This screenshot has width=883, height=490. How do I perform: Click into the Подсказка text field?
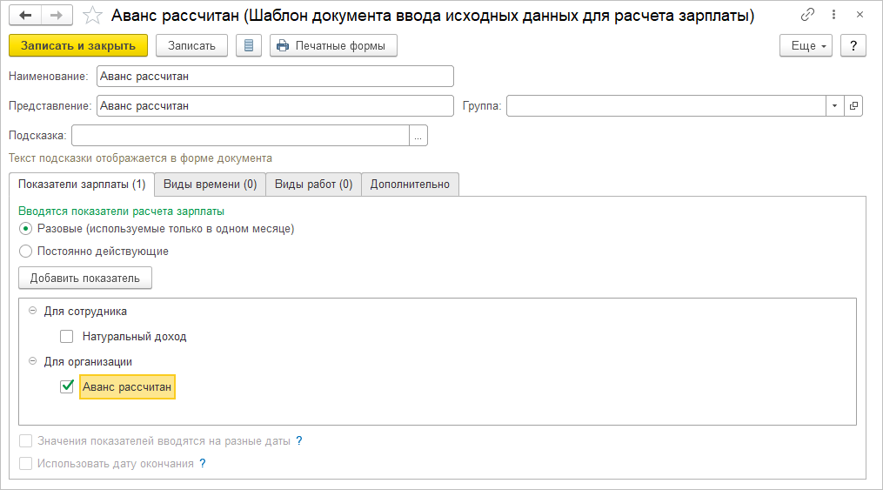click(240, 136)
